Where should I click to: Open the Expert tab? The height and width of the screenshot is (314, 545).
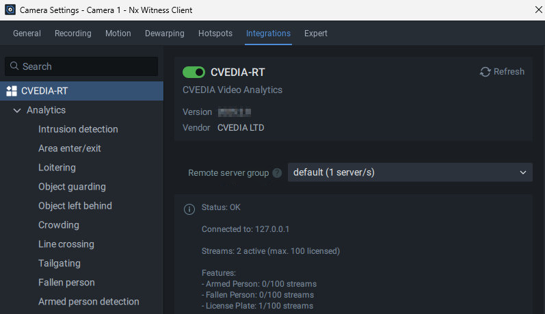point(316,34)
